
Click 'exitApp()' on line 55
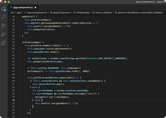(x=62, y=97)
